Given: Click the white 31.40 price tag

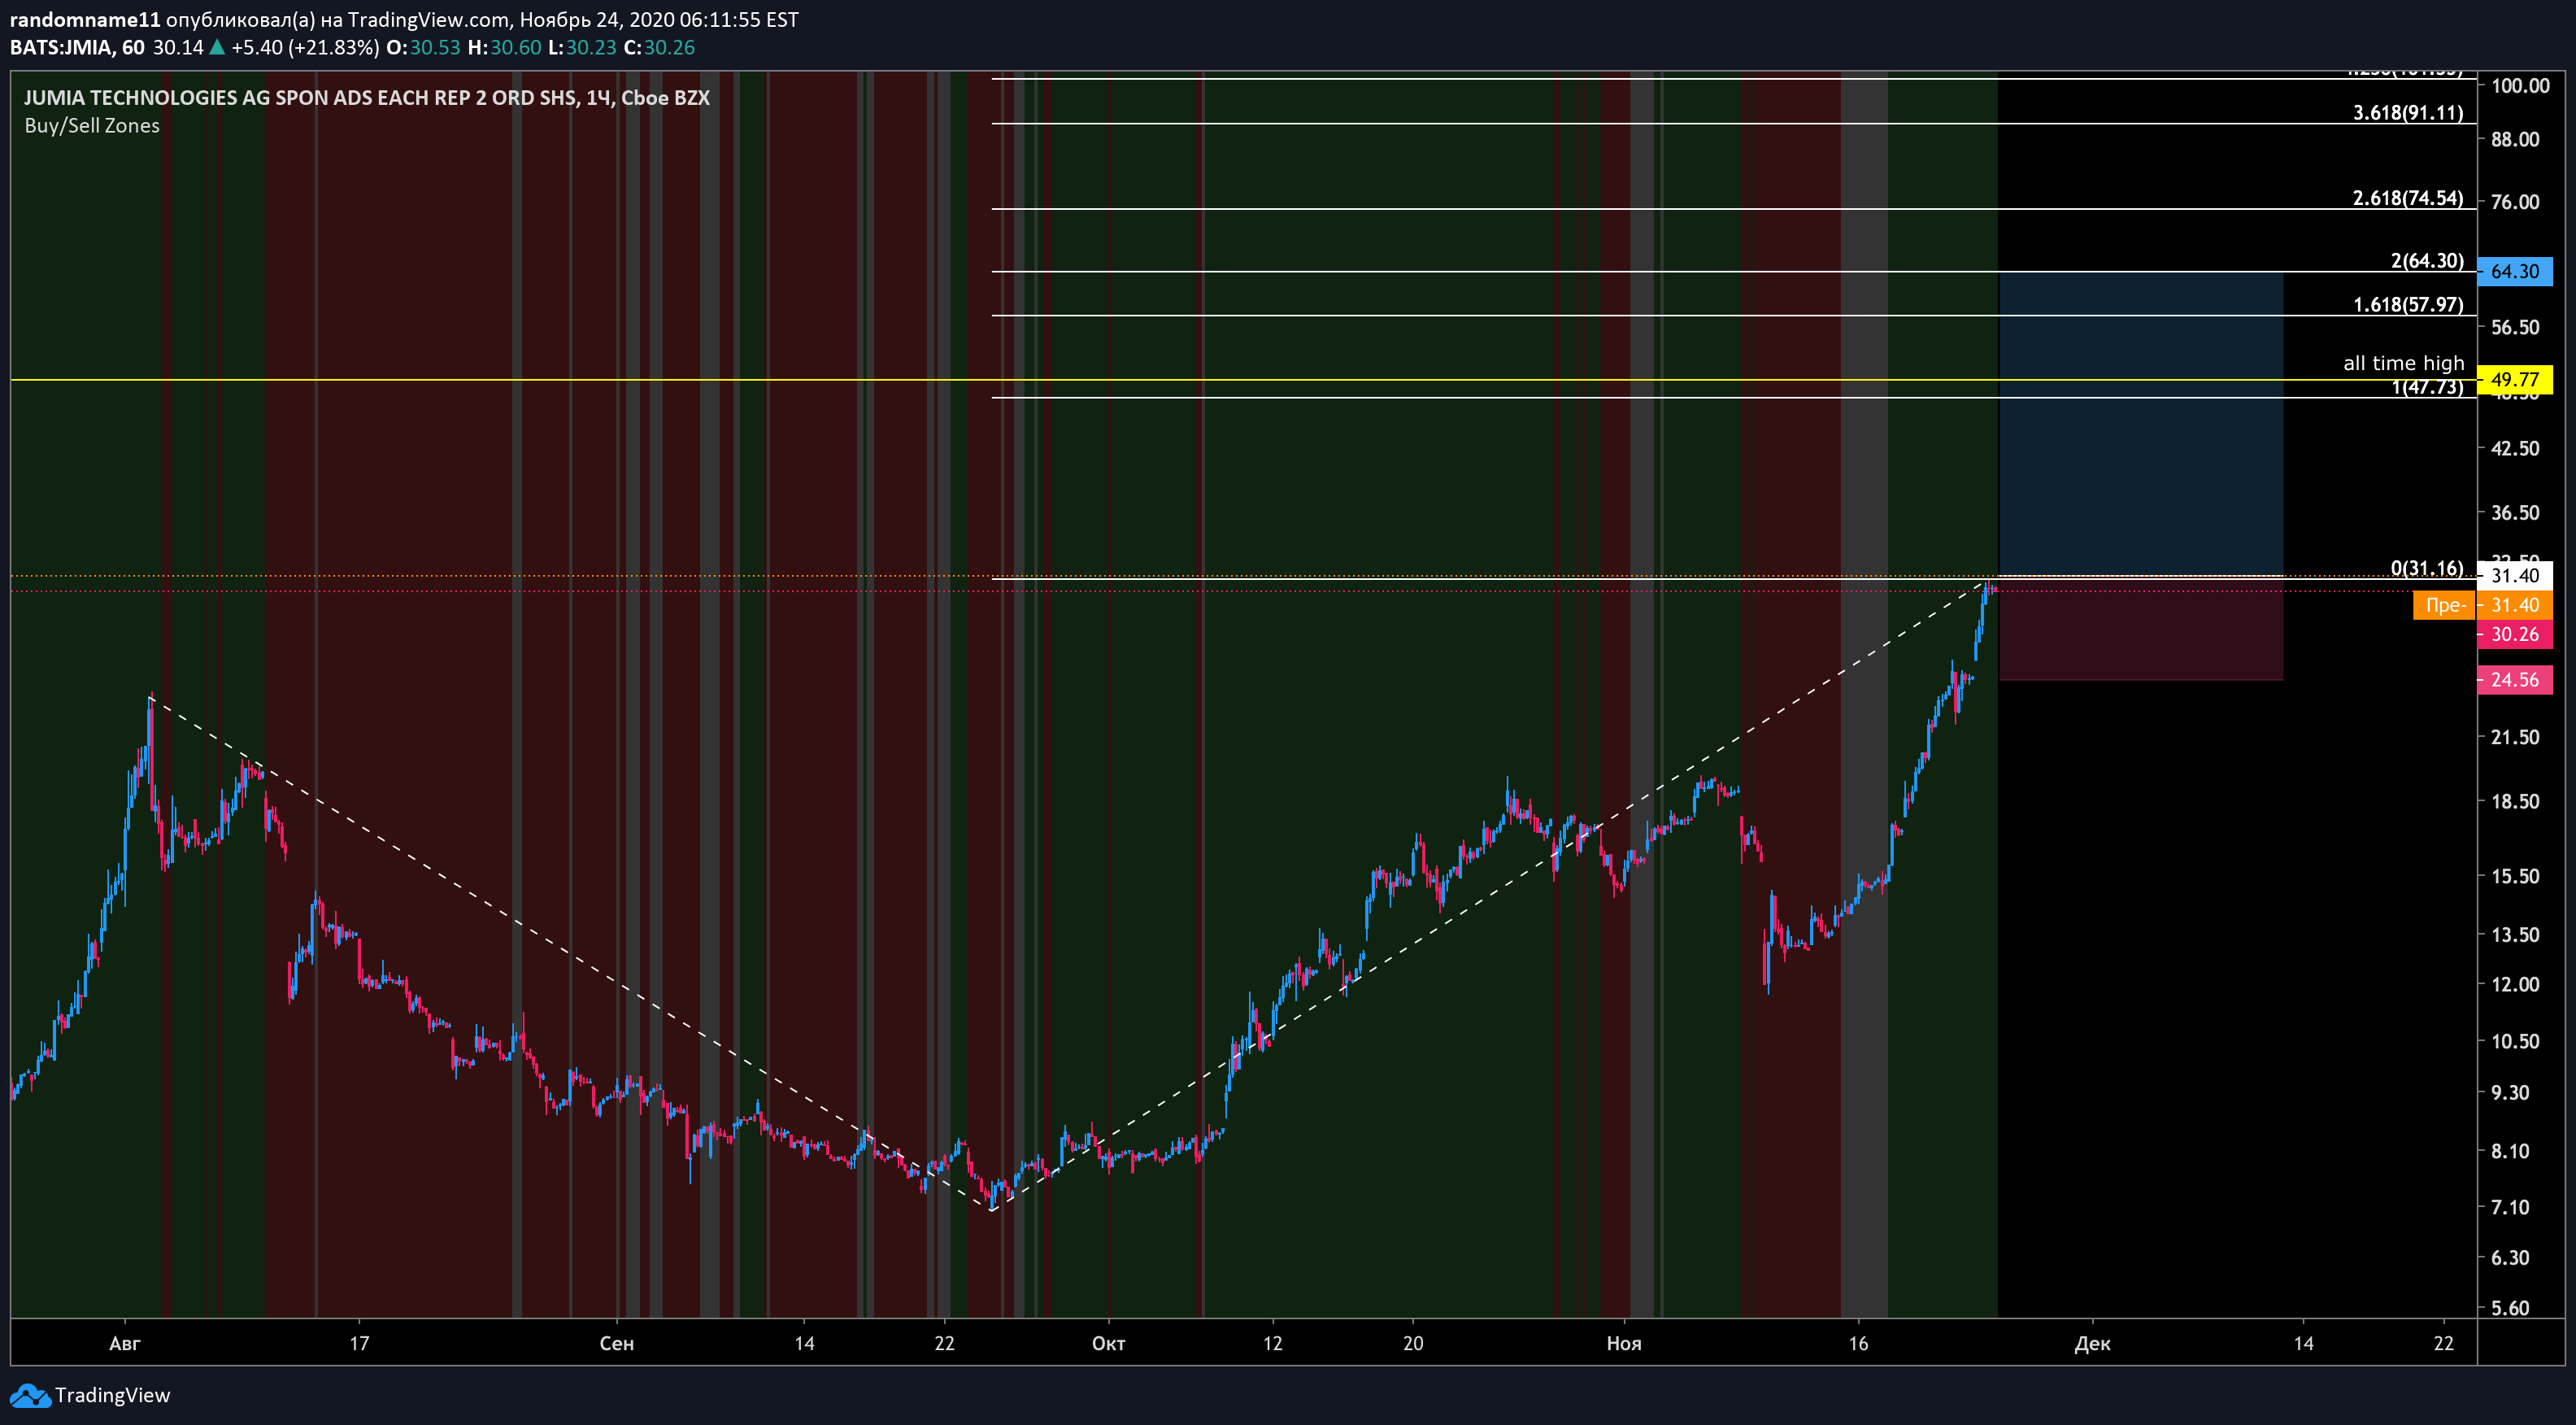Looking at the screenshot, I should point(2514,575).
